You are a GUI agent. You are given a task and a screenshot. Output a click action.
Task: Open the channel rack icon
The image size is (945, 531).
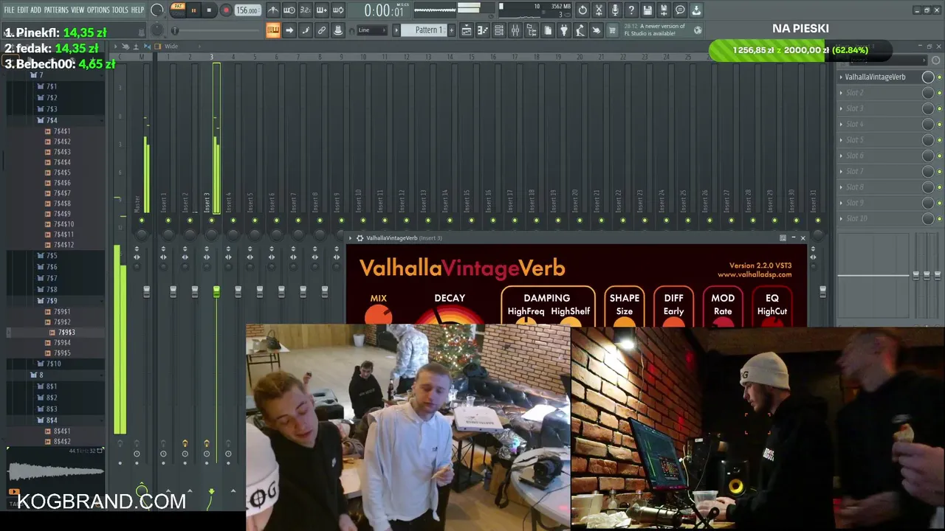click(x=499, y=30)
